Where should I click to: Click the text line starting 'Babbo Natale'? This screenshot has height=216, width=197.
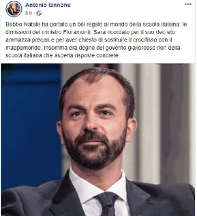pos(96,25)
